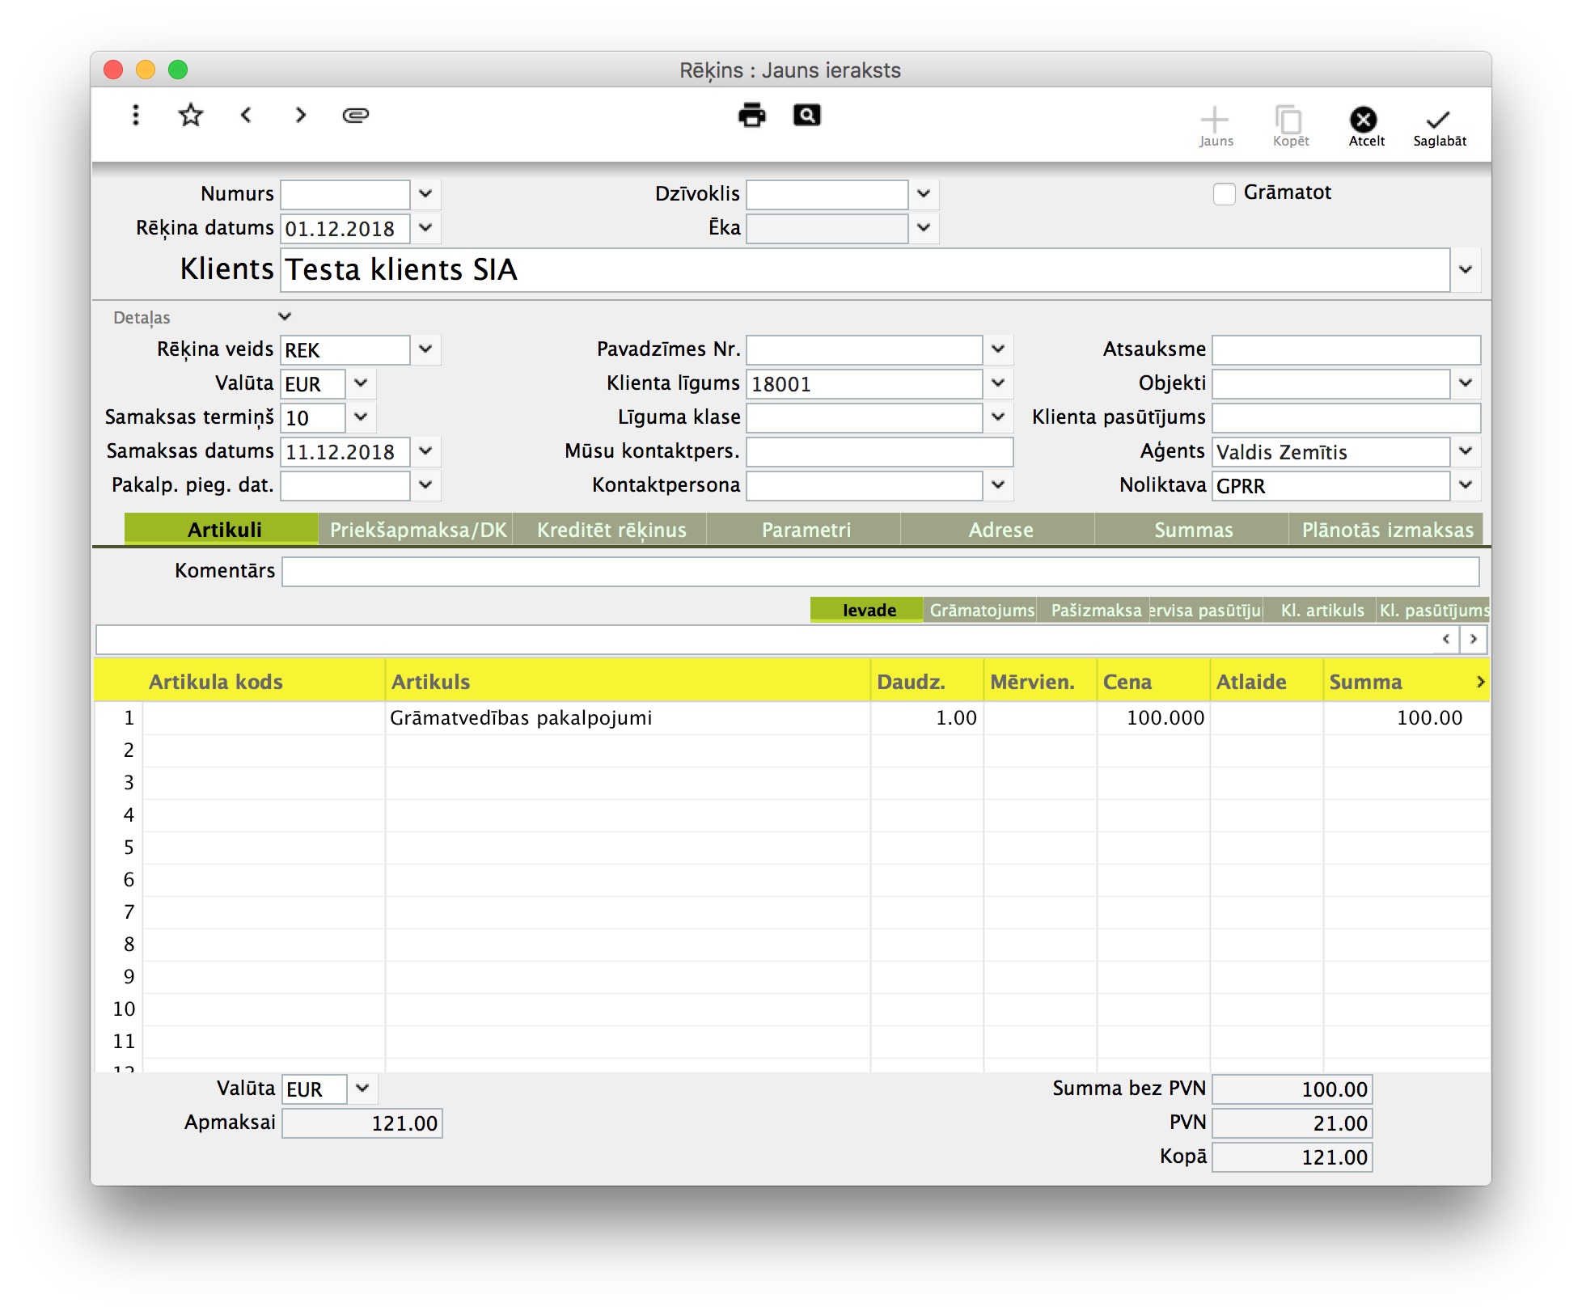Open Samaksas datums date picker dropdown
The height and width of the screenshot is (1315, 1582).
point(425,451)
